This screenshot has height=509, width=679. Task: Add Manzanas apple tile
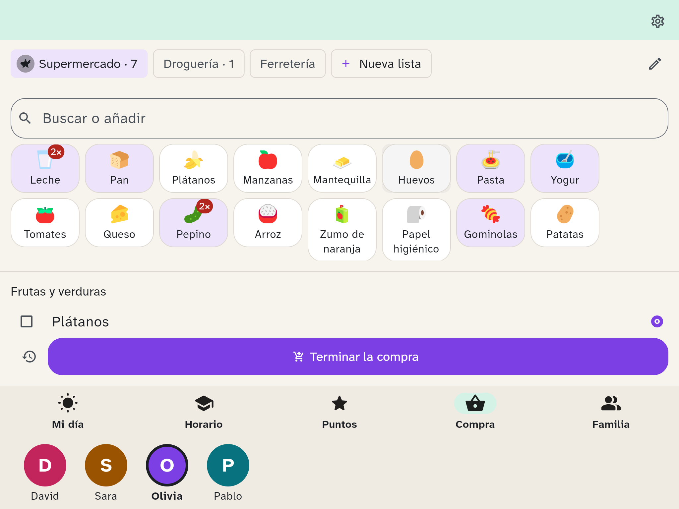tap(268, 168)
